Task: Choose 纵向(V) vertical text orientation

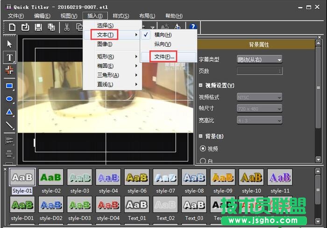Action: click(159, 44)
